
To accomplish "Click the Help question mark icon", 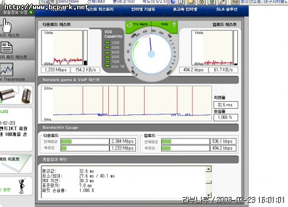I will (x=174, y=24).
